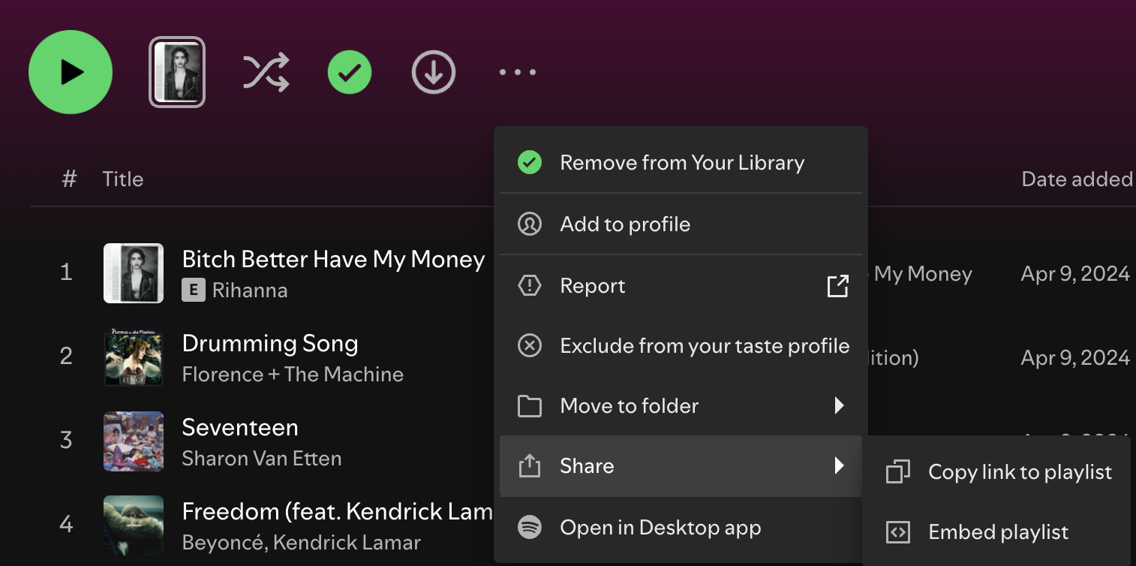Click the playlist cover preview thumbnail next to play
The height and width of the screenshot is (566, 1136).
pyautogui.click(x=177, y=72)
